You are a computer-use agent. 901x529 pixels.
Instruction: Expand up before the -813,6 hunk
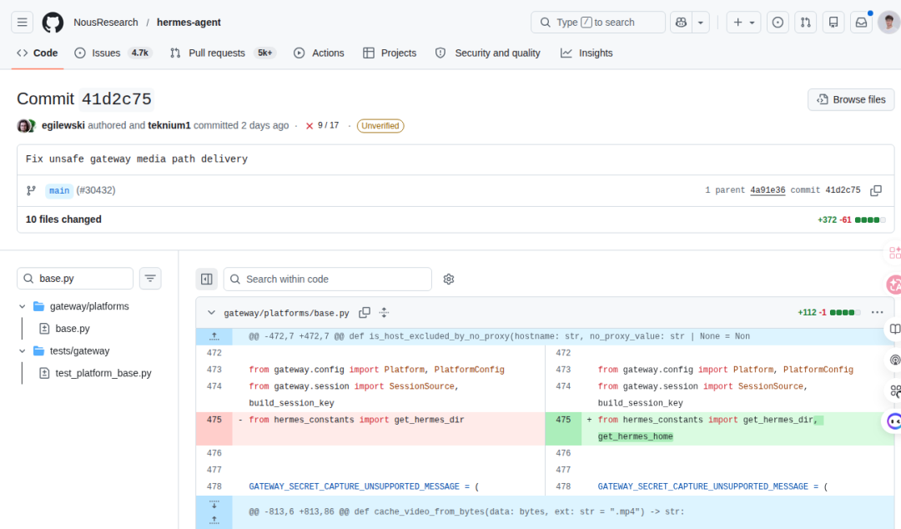point(214,521)
